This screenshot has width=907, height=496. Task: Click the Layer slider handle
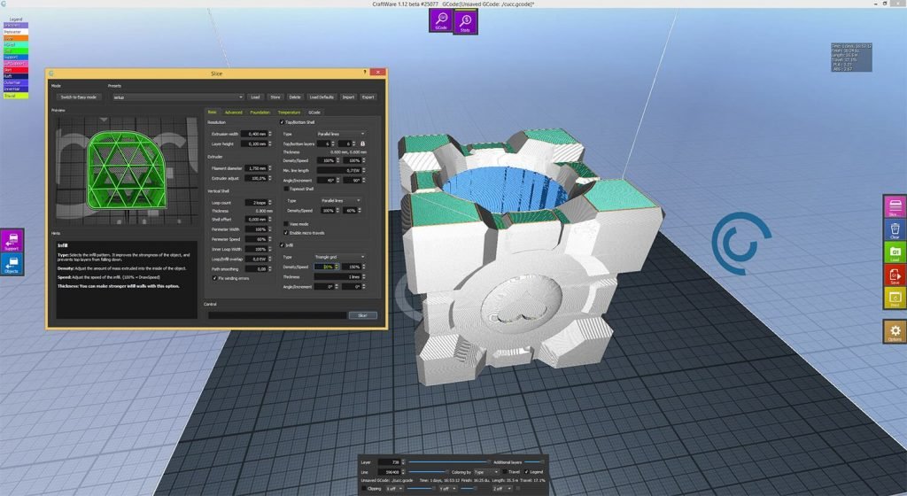click(x=489, y=461)
